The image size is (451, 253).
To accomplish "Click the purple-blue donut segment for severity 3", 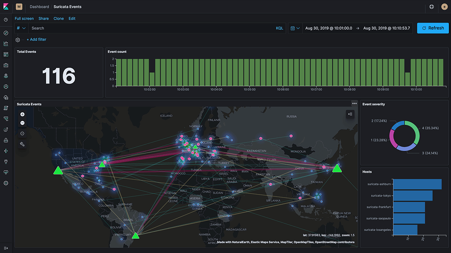I will [406, 148].
